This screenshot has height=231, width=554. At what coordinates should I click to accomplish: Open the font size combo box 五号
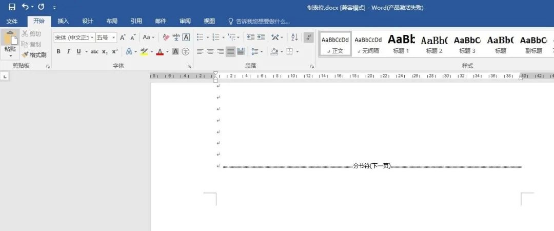pyautogui.click(x=106, y=37)
